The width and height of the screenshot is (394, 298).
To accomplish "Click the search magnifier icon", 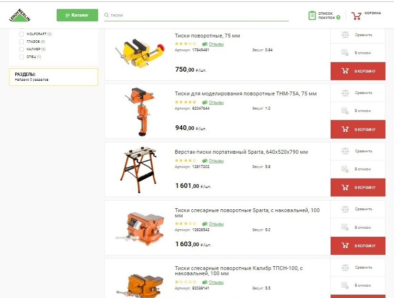I will [x=107, y=15].
